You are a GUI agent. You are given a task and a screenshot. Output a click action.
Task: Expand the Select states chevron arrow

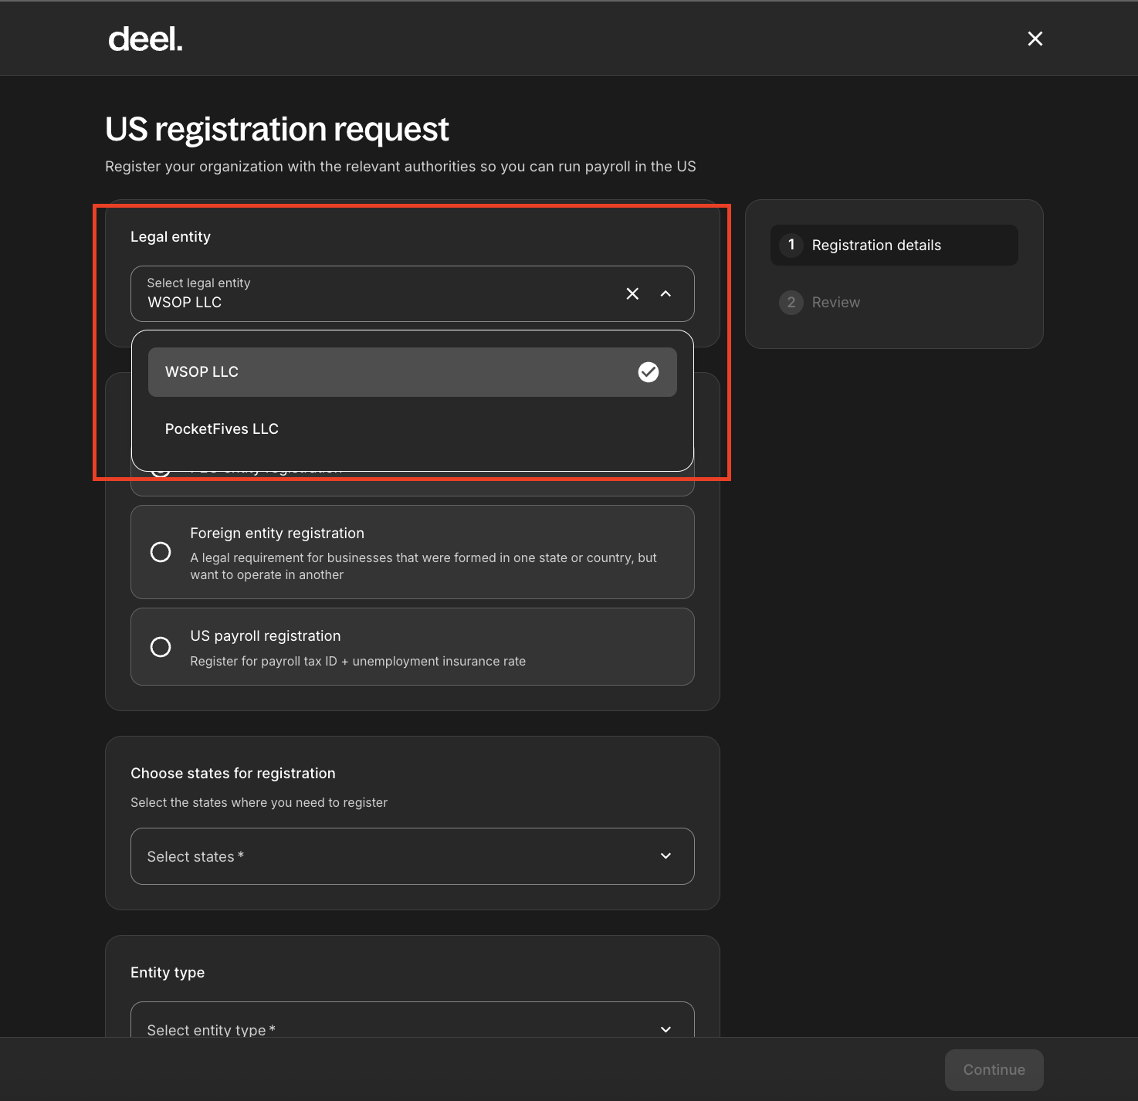(666, 856)
